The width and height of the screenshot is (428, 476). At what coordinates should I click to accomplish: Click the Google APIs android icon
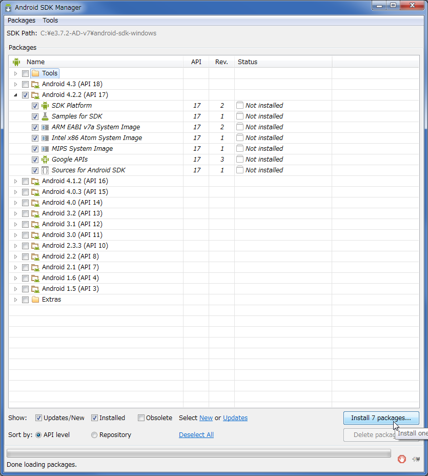pyautogui.click(x=45, y=160)
